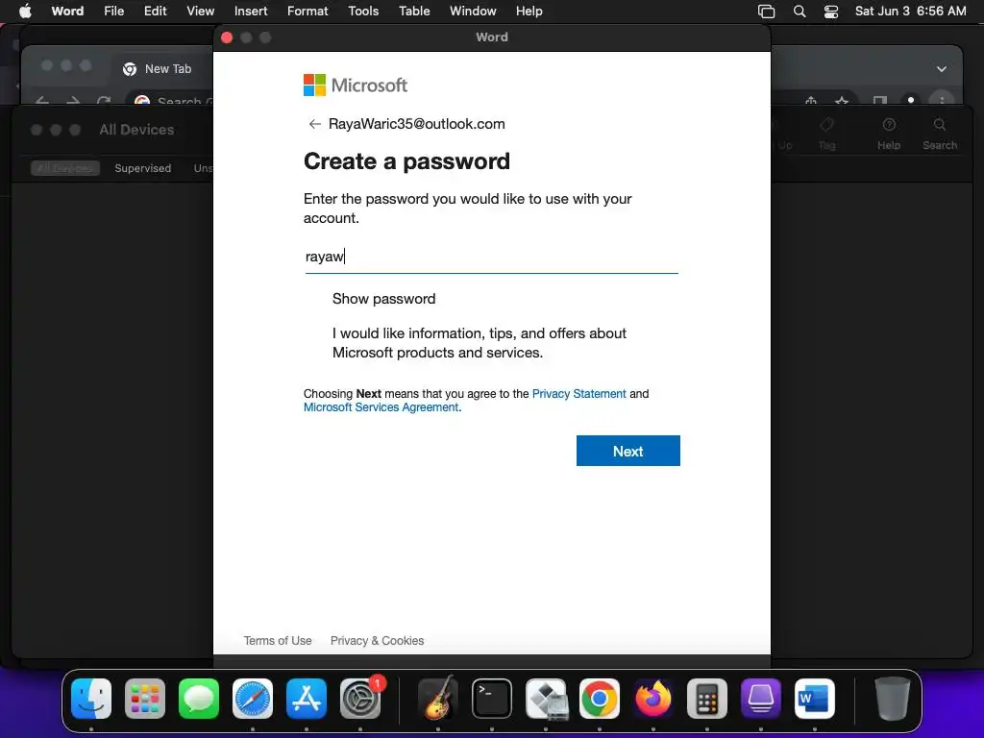This screenshot has width=984, height=738.
Task: Open the Table menu
Action: pyautogui.click(x=414, y=12)
